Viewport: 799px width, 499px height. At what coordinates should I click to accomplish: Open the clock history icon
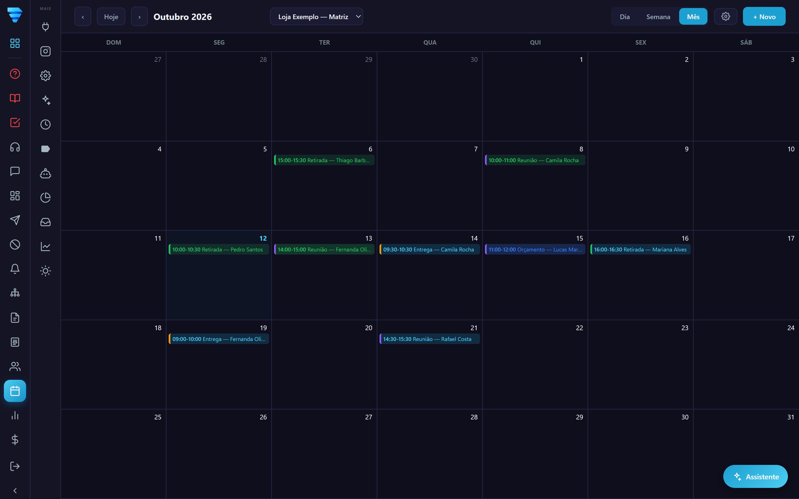[45, 124]
